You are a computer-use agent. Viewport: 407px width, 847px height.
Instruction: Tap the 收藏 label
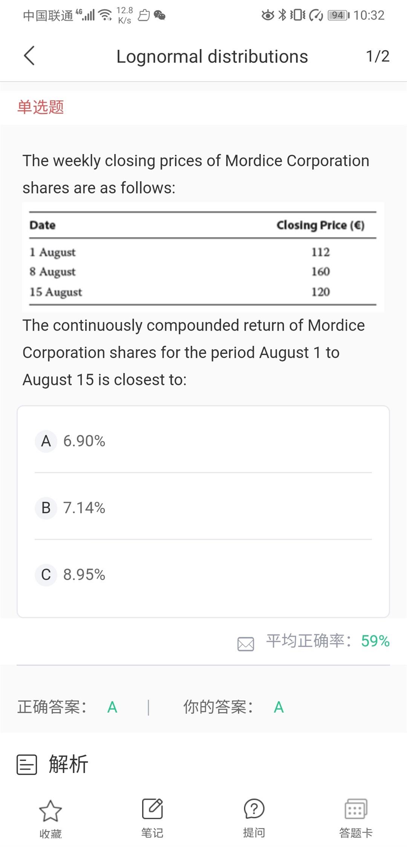pos(50,833)
